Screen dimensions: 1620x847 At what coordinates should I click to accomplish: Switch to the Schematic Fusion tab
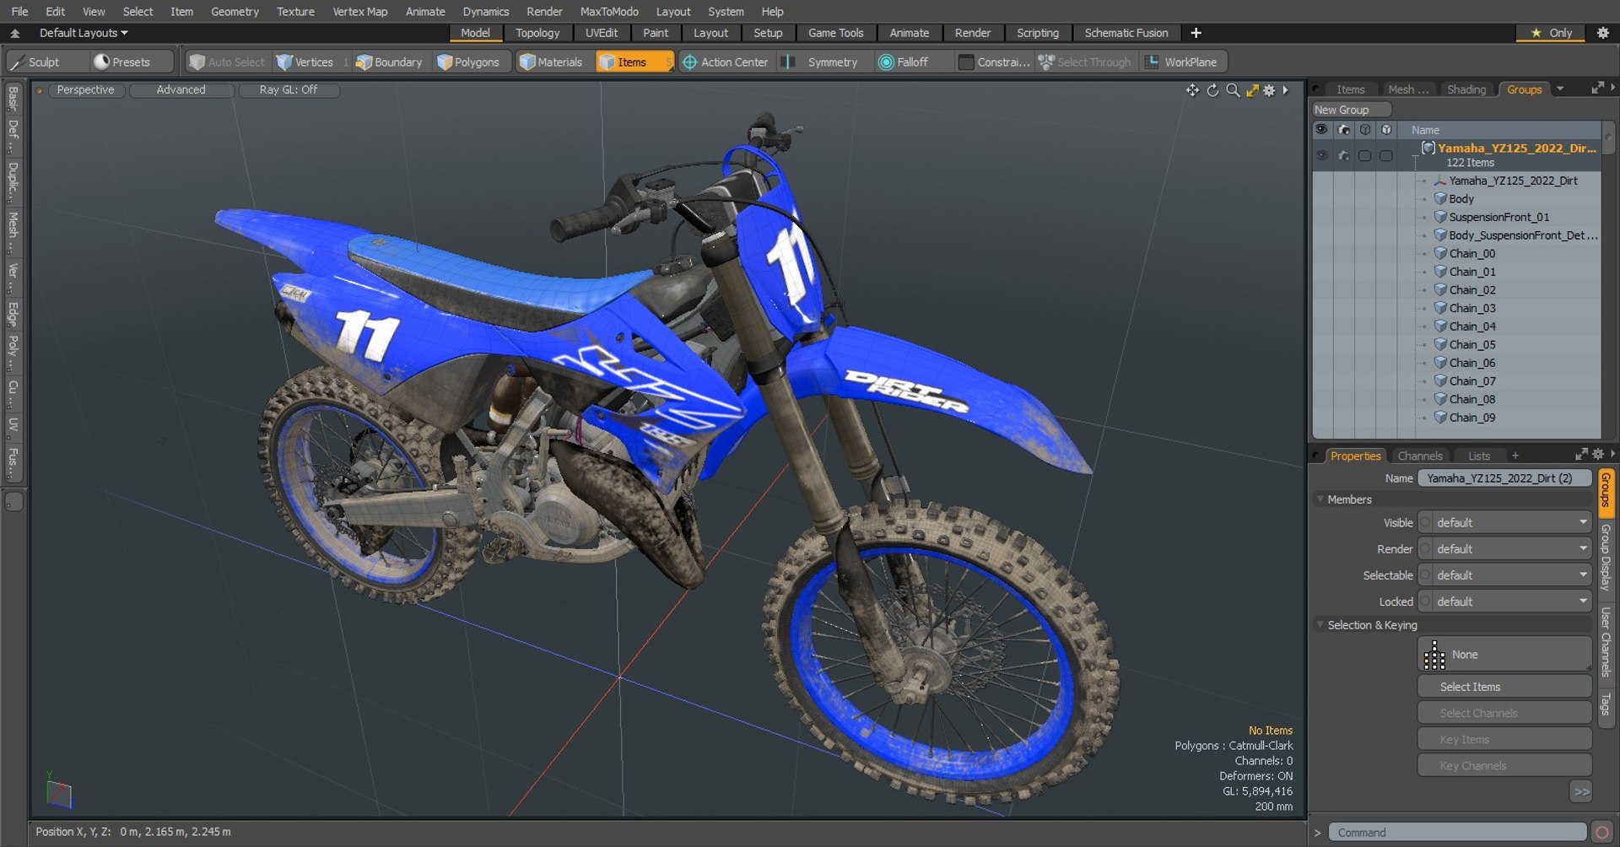click(x=1126, y=33)
